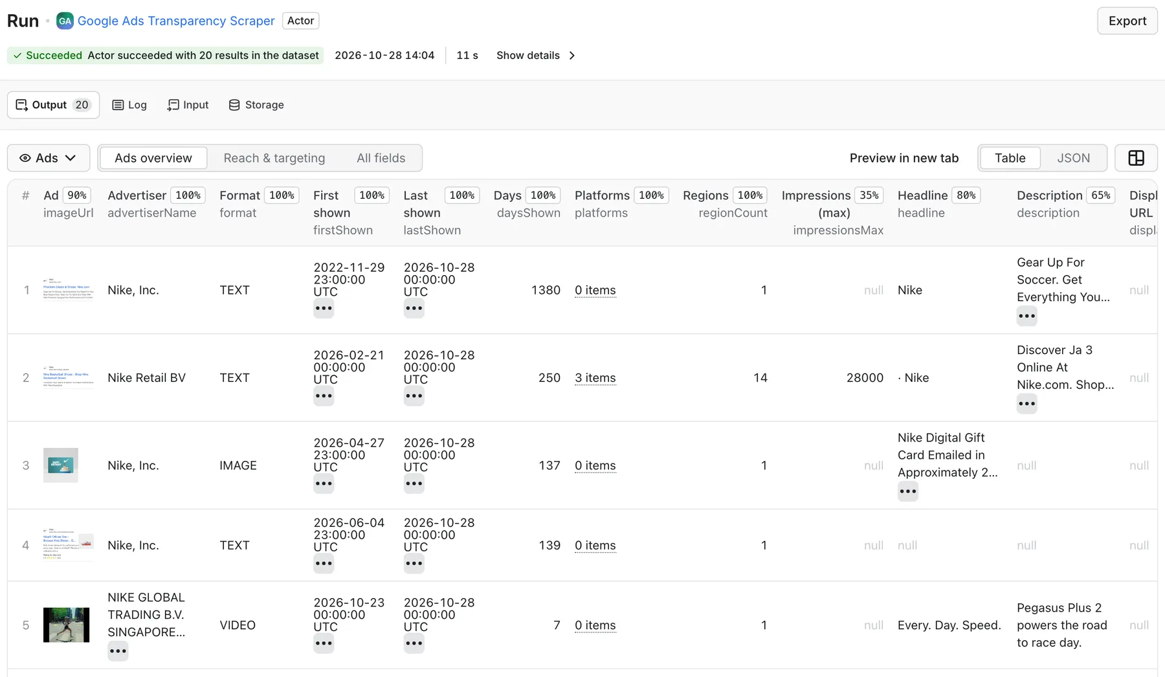Image resolution: width=1165 pixels, height=677 pixels.
Task: Open the 3 items platforms link
Action: pyautogui.click(x=595, y=378)
